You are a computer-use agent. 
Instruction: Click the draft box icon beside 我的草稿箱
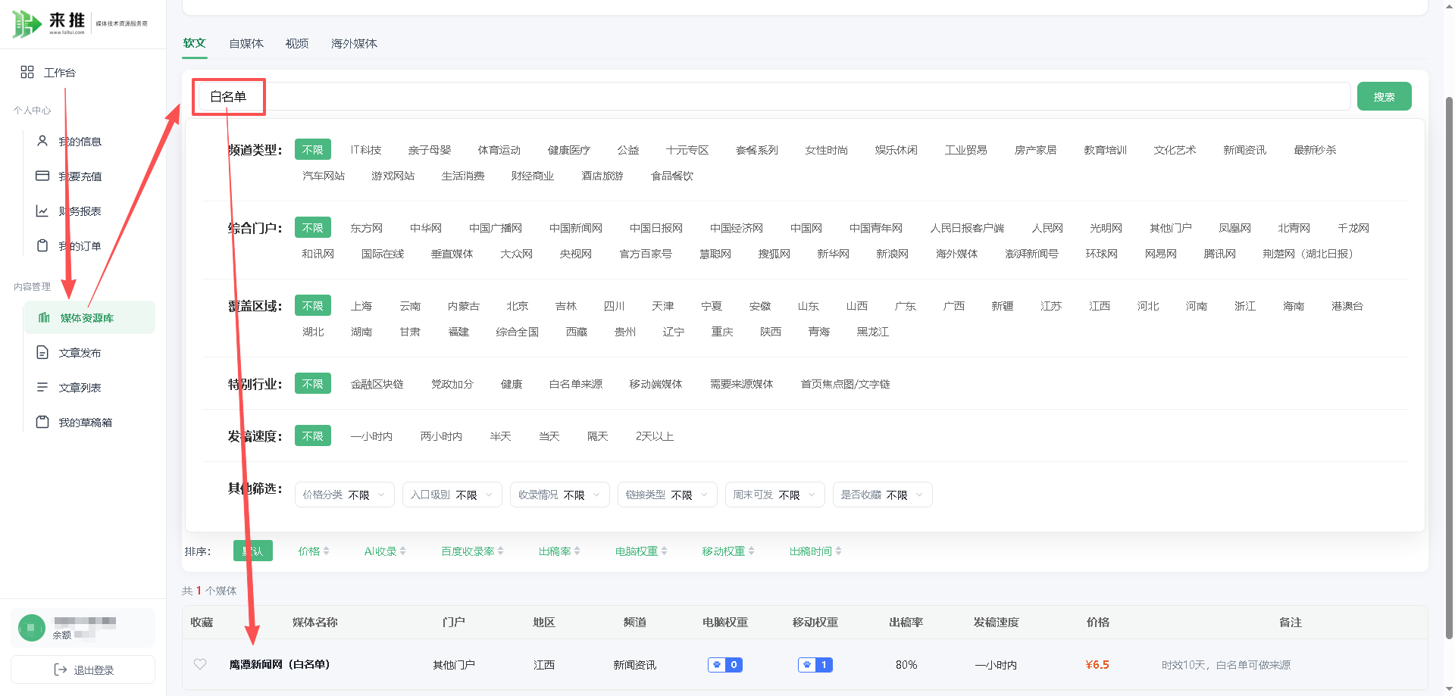(42, 422)
